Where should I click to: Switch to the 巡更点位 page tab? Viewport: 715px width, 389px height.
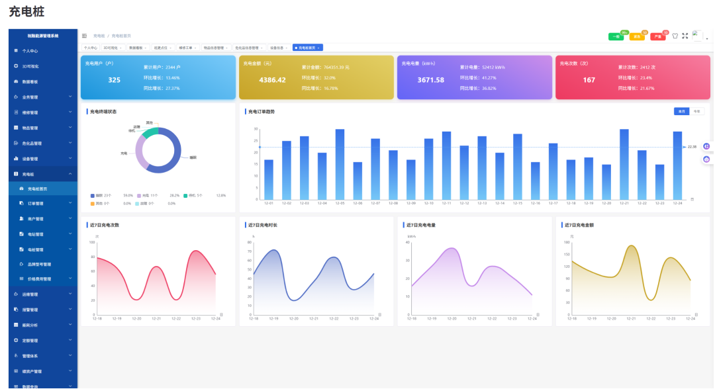(162, 48)
